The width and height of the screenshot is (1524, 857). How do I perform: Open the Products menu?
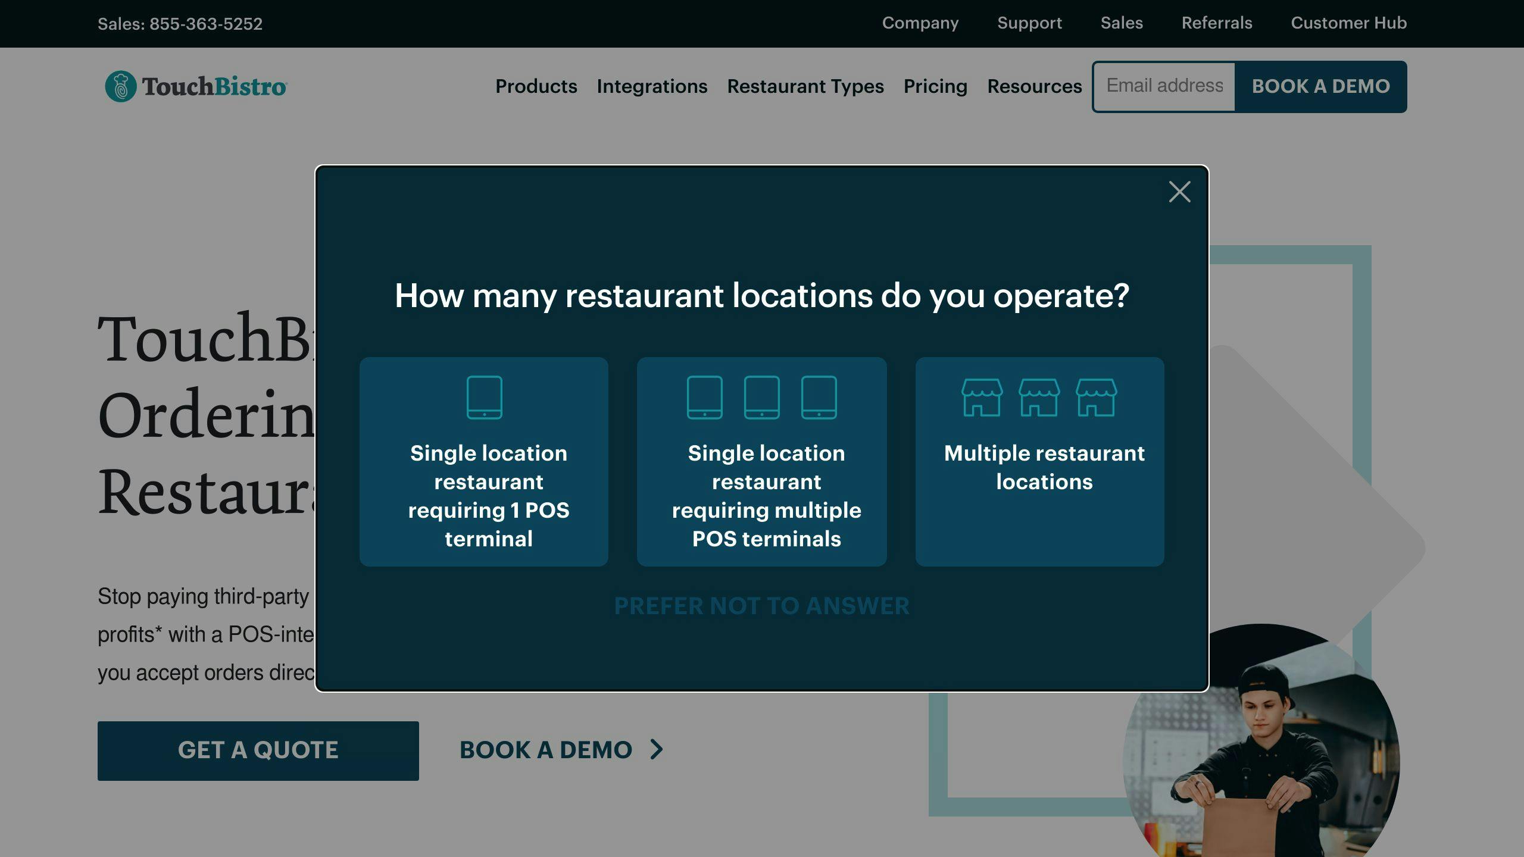[536, 86]
